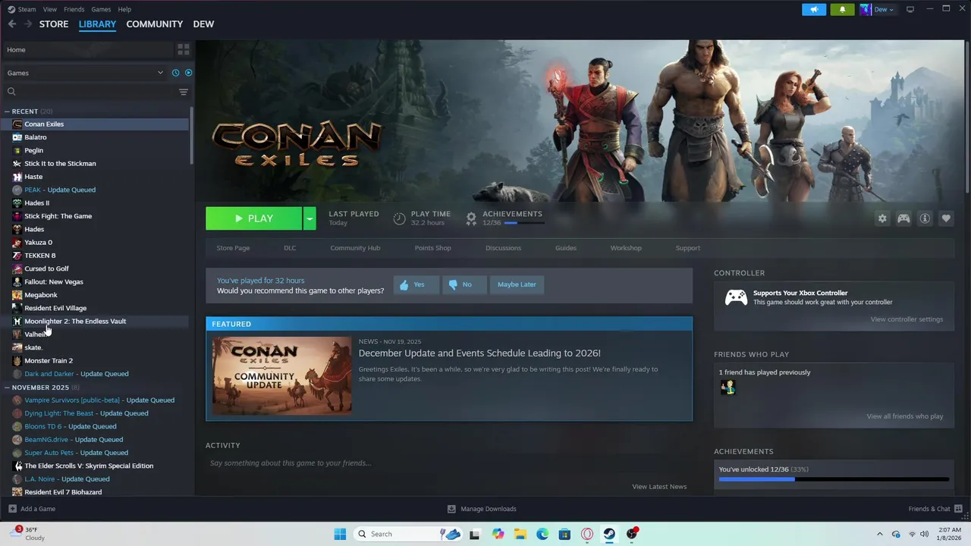Click View all friends who play

[x=905, y=416]
